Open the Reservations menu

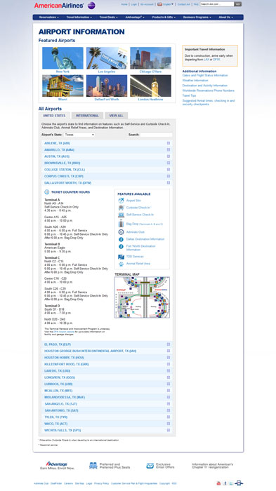click(49, 18)
